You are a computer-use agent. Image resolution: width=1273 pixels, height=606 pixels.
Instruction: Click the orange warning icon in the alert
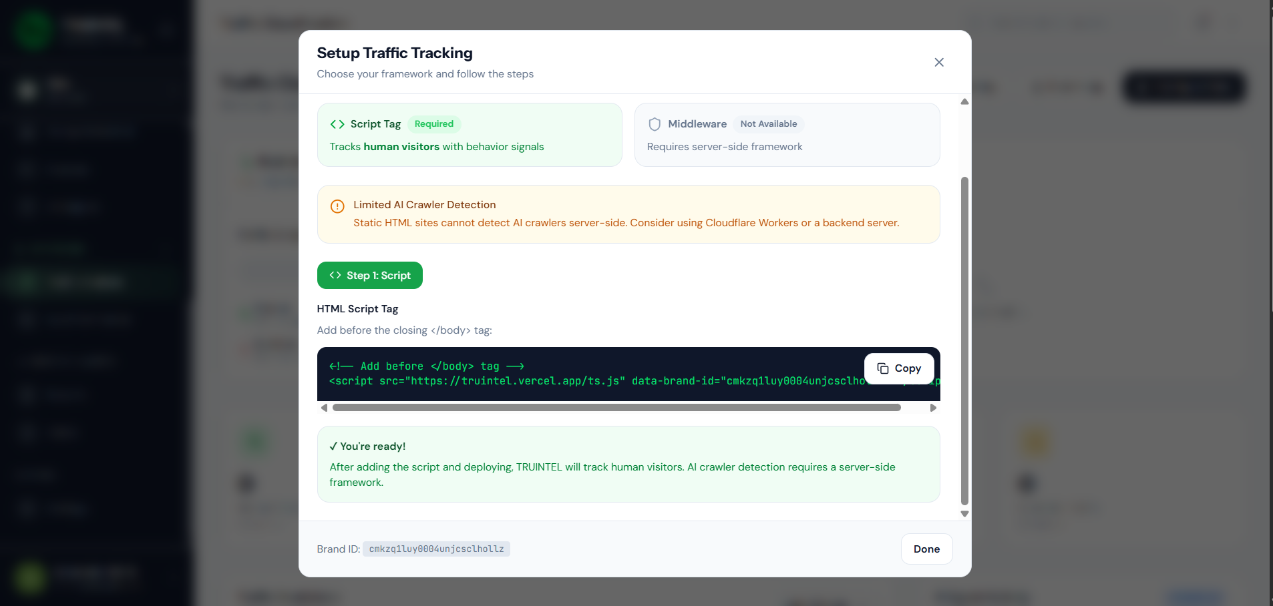click(x=337, y=206)
